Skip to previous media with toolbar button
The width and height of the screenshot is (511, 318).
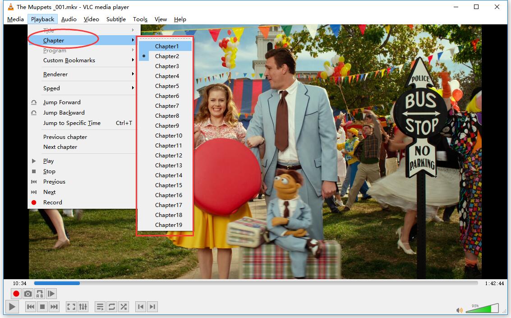(x=31, y=307)
